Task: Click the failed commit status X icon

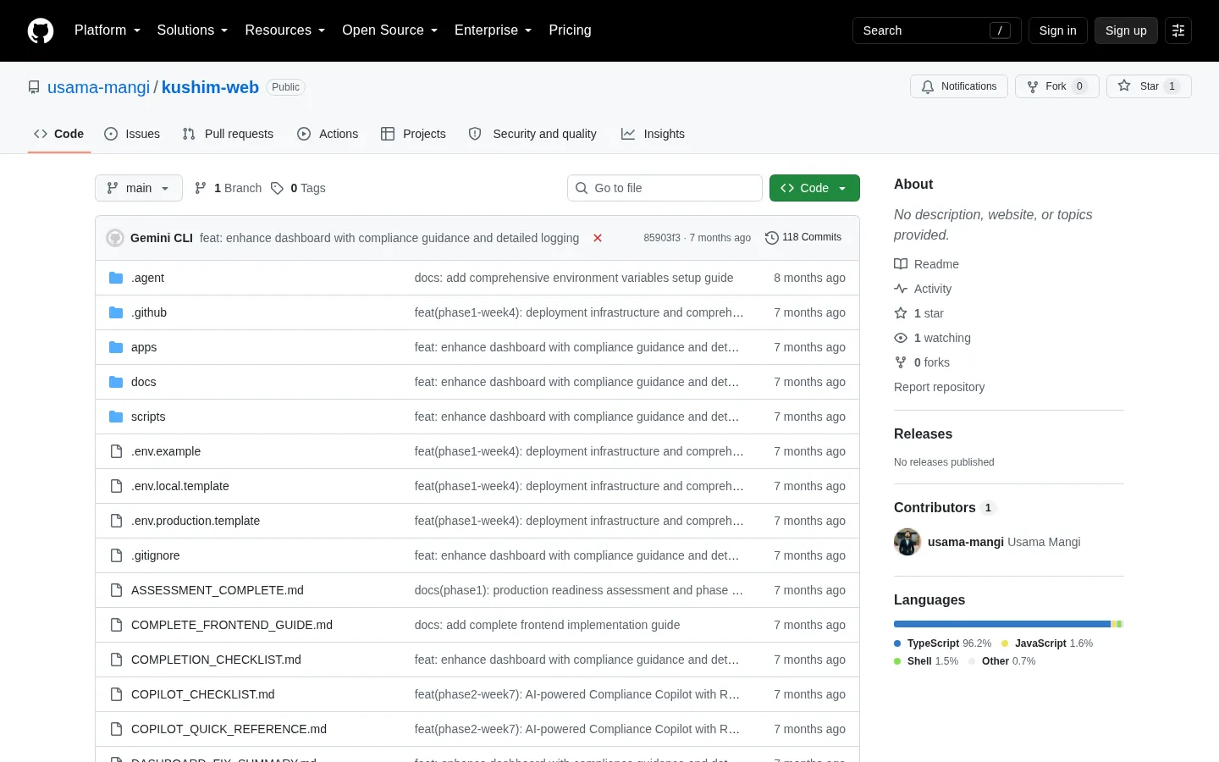Action: click(x=598, y=238)
